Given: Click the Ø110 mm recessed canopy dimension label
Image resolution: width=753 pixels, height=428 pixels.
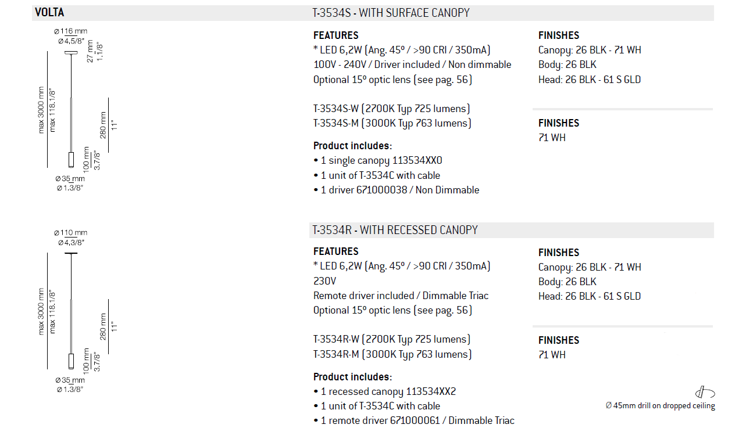Looking at the screenshot, I should 70,233.
